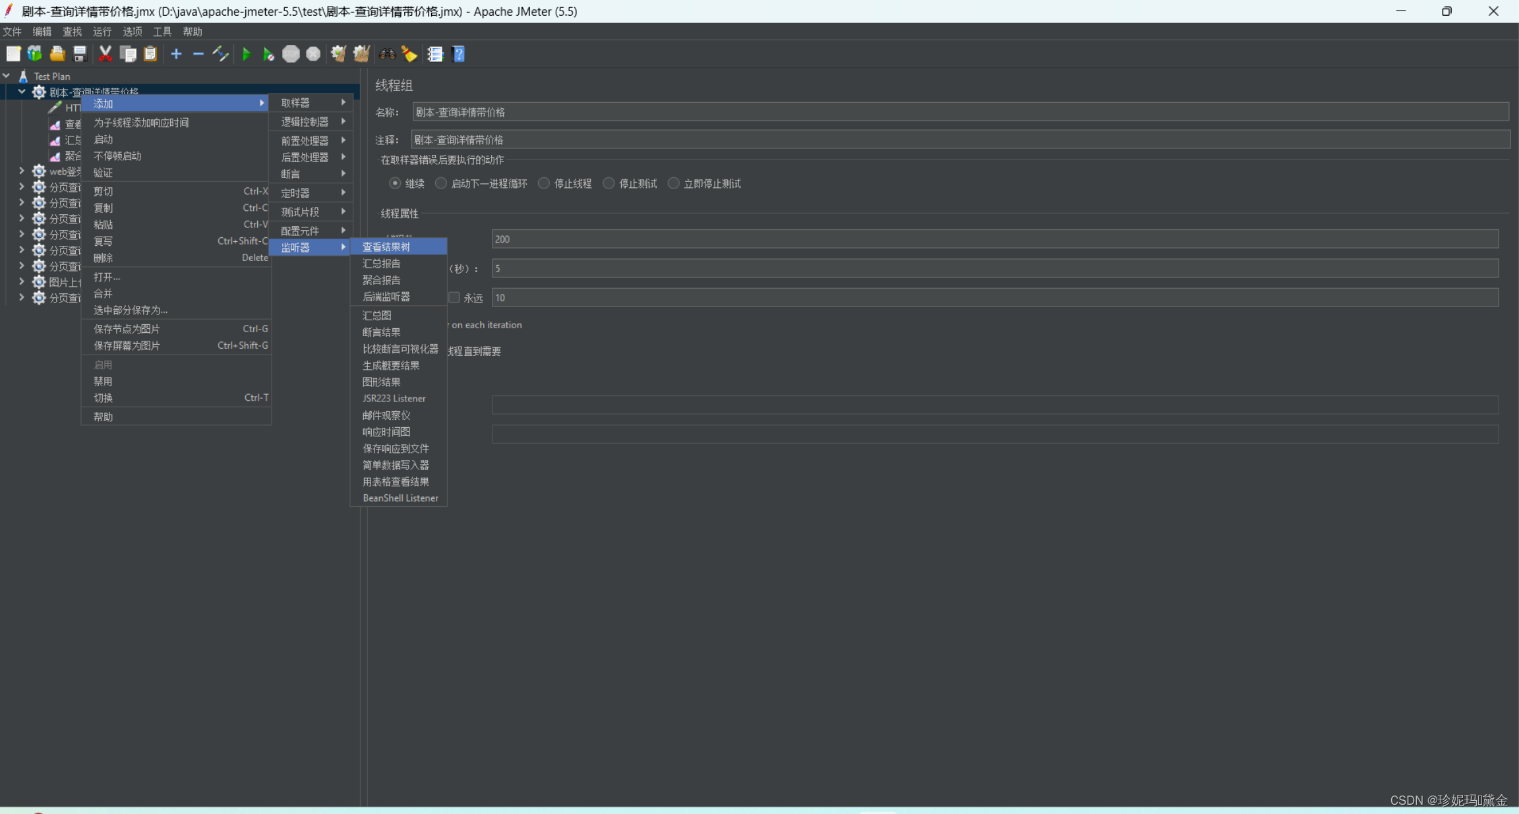Click 禁用 context menu entry

tap(176, 382)
